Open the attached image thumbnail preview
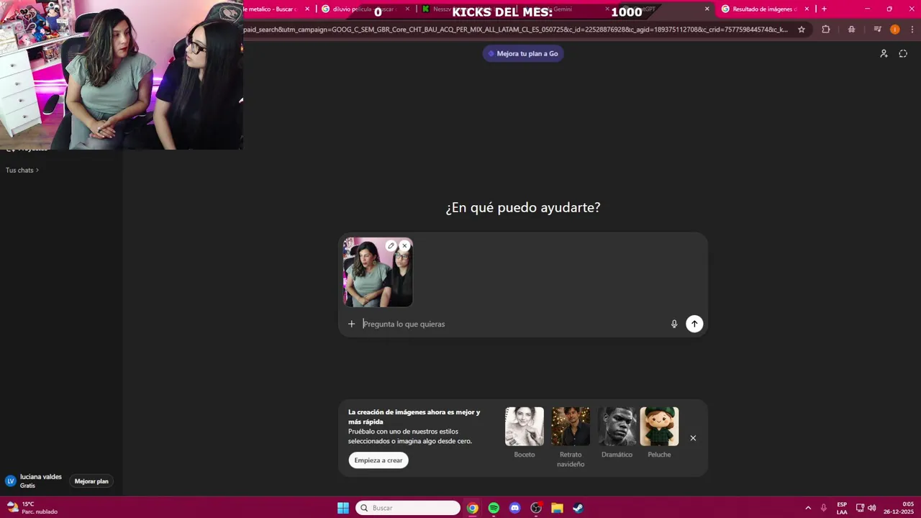The image size is (921, 518). coord(378,272)
